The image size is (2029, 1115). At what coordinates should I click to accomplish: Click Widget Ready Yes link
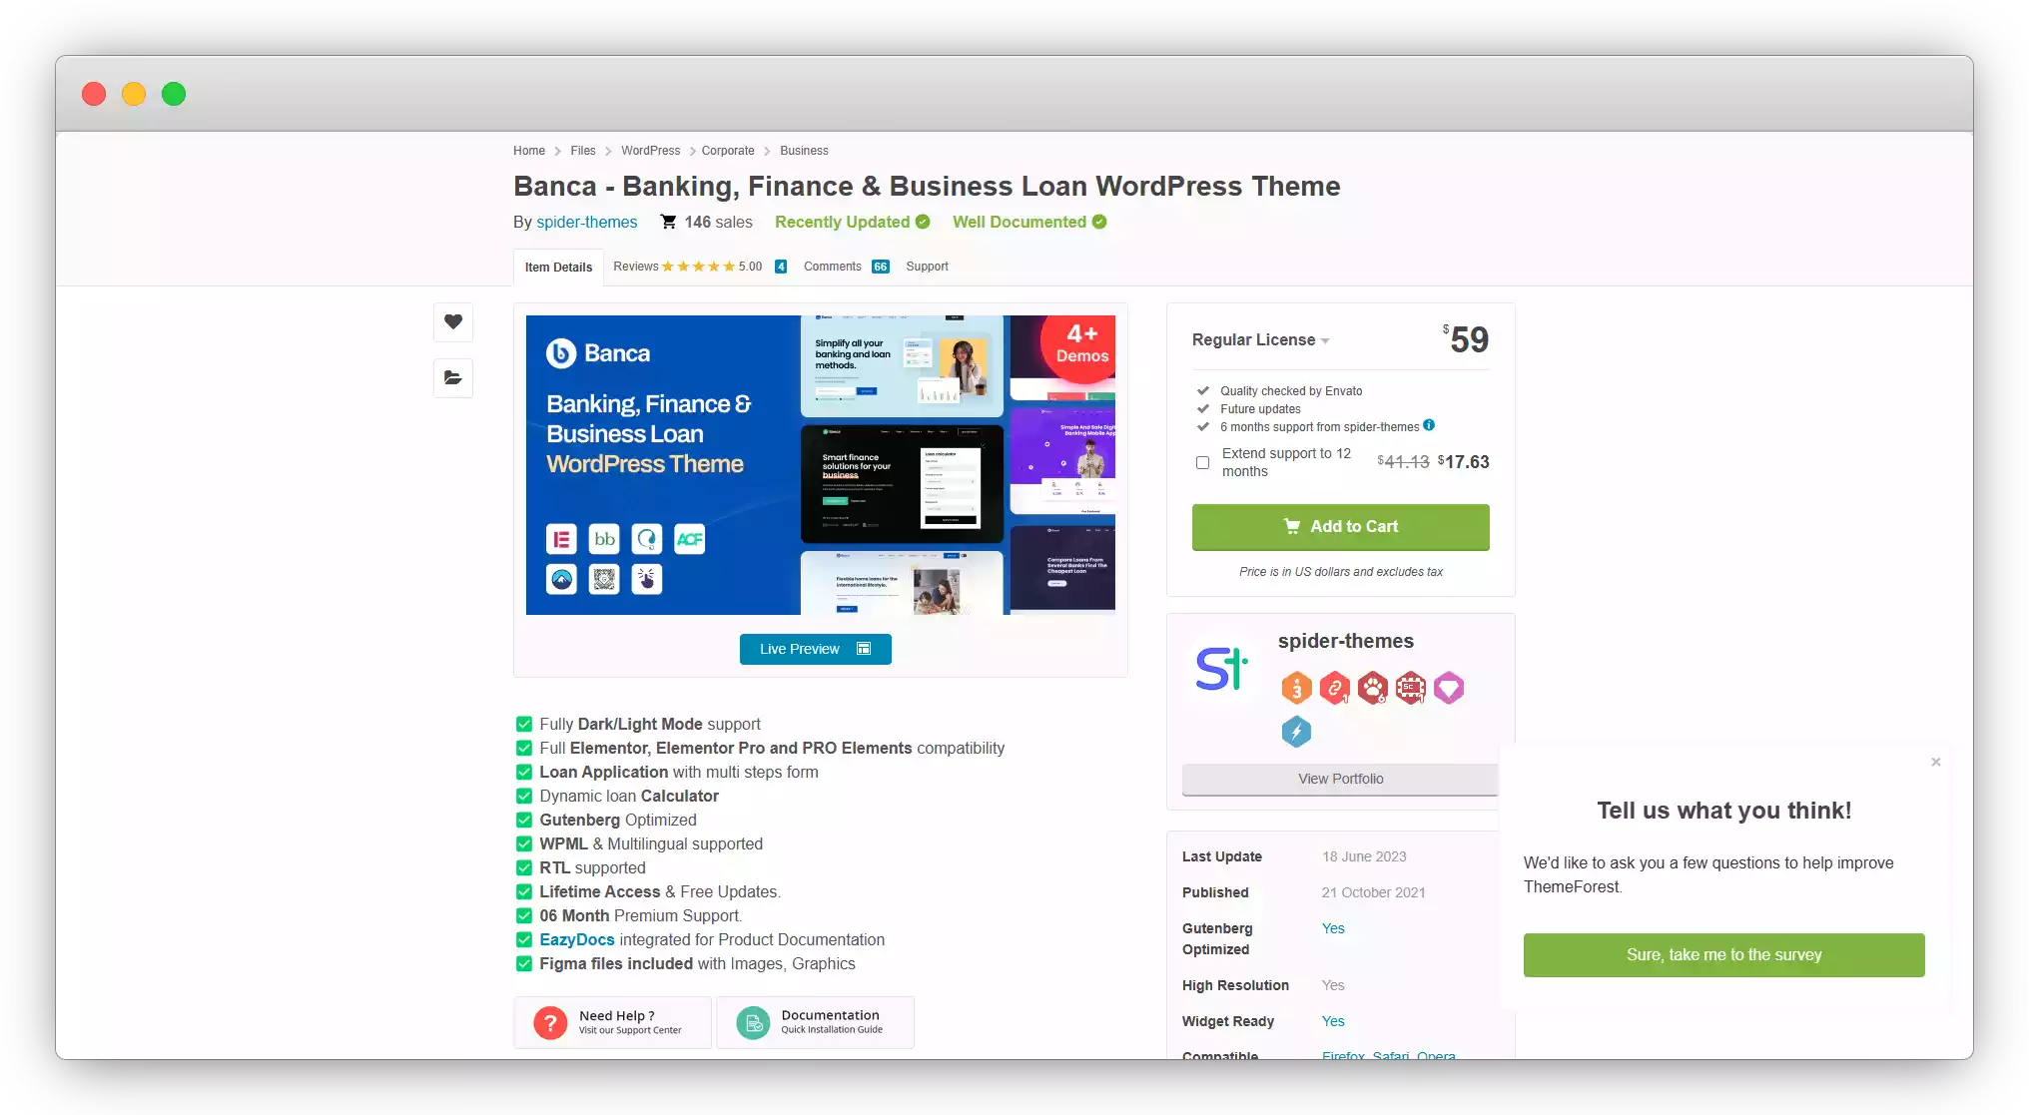pyautogui.click(x=1333, y=1021)
